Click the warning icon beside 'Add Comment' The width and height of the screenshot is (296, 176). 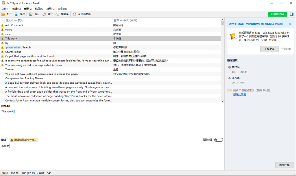click(x=2, y=25)
